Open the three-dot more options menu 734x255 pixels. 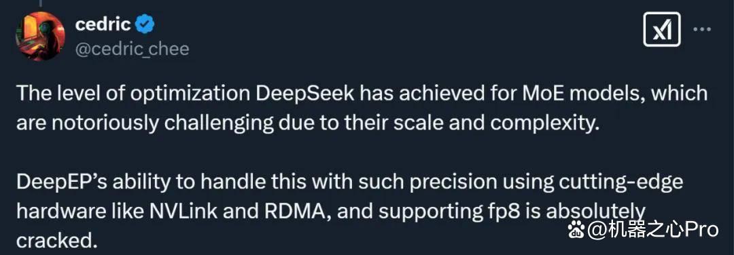coord(701,29)
